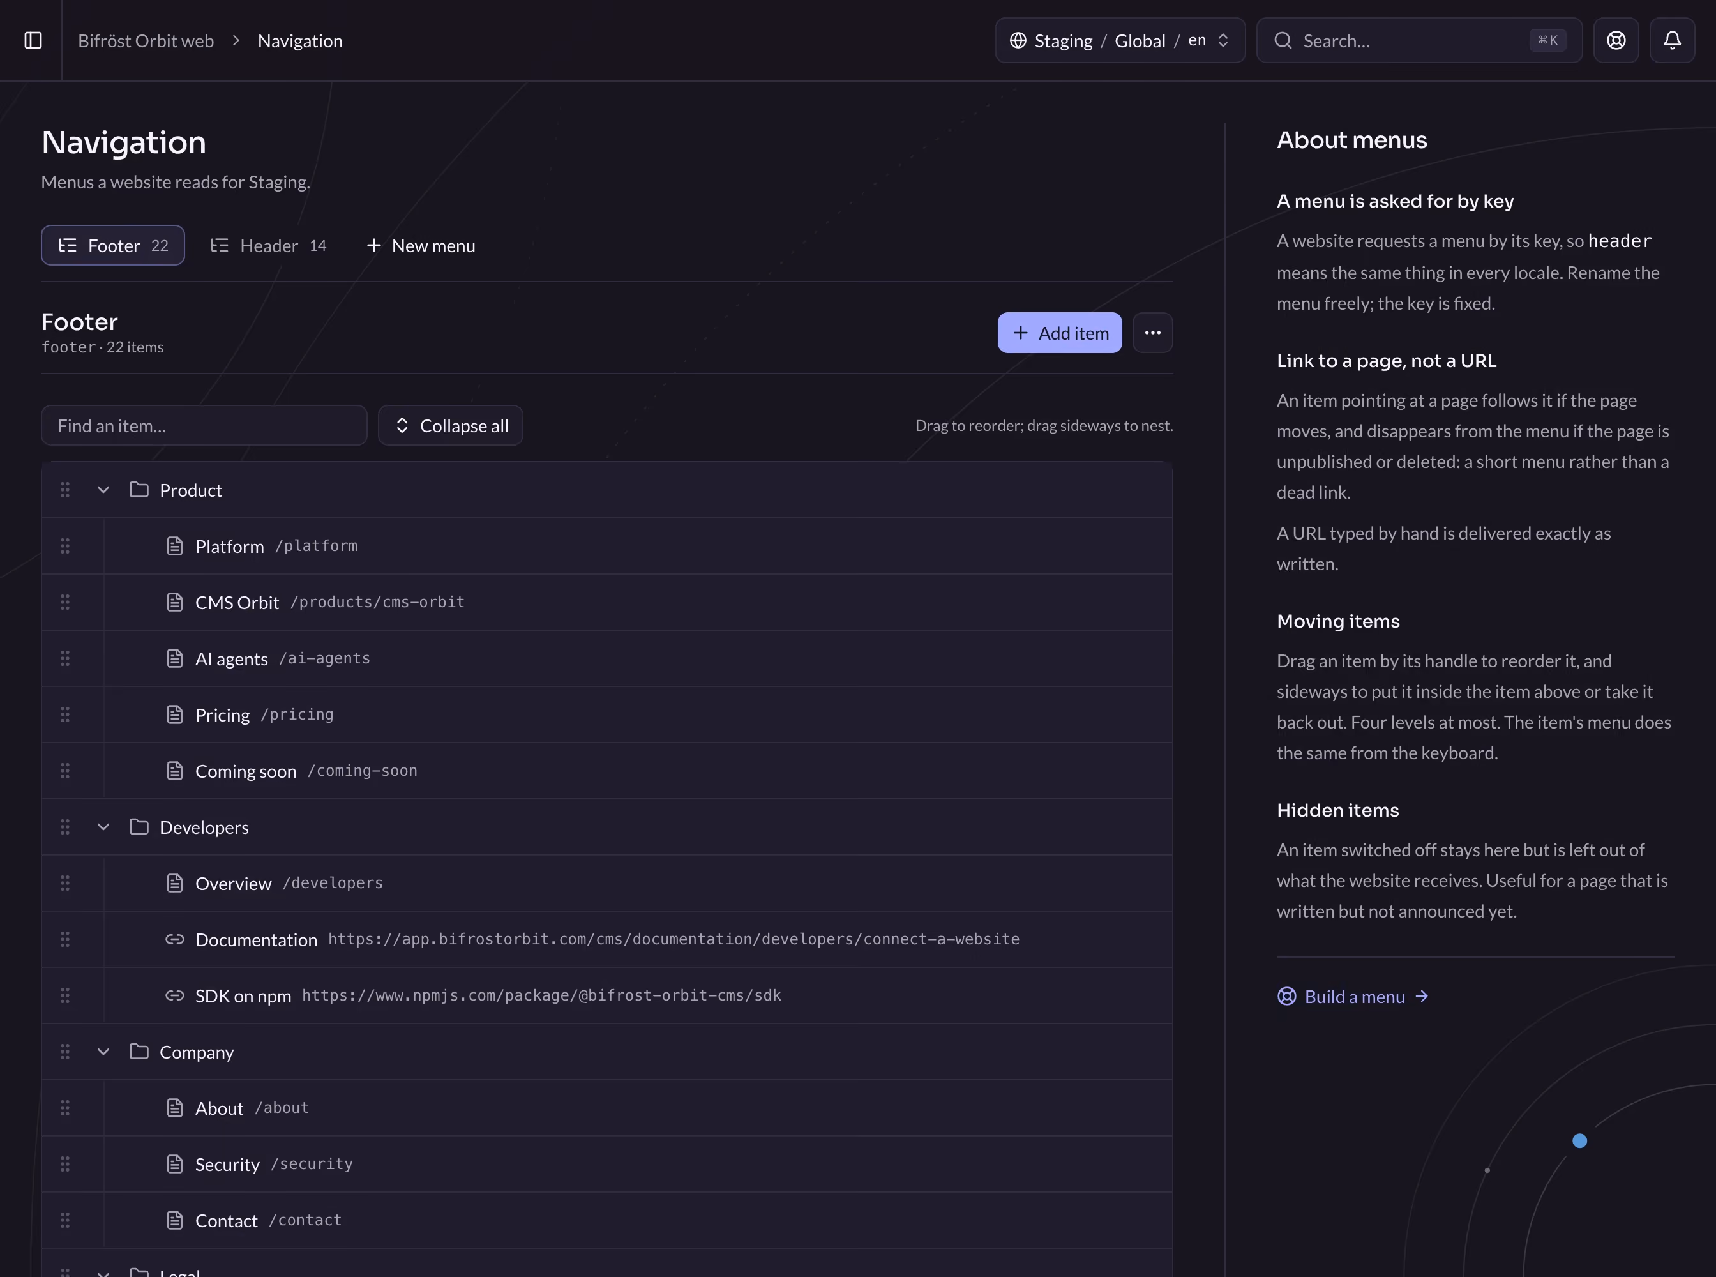This screenshot has height=1277, width=1716.
Task: Open the Build a menu guide link
Action: [1353, 997]
